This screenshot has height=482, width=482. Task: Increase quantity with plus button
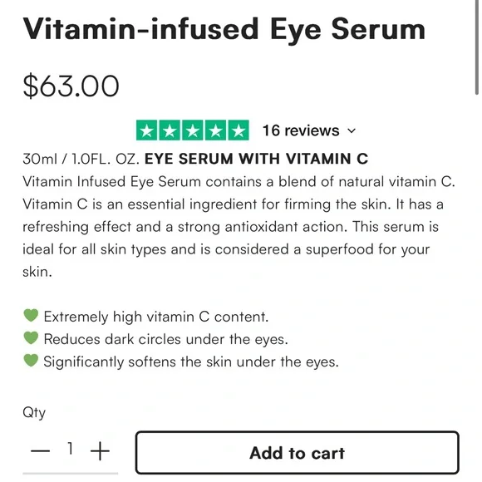[x=100, y=451]
